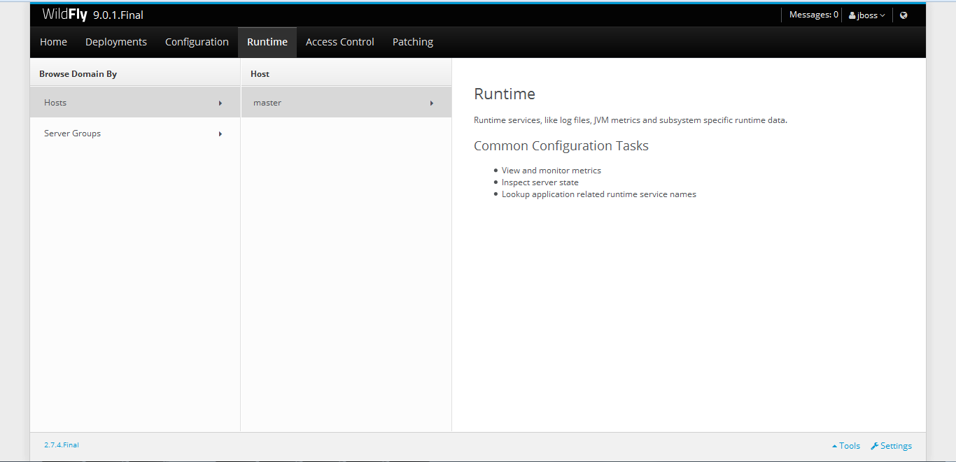Click the wrench icon beside Settings
This screenshot has height=462, width=956.
pos(874,446)
